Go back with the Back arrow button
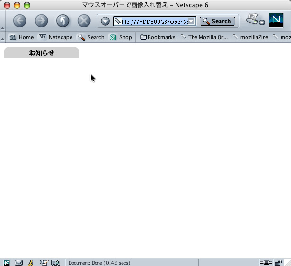Viewport: 291px width, 266px height. pyautogui.click(x=20, y=21)
